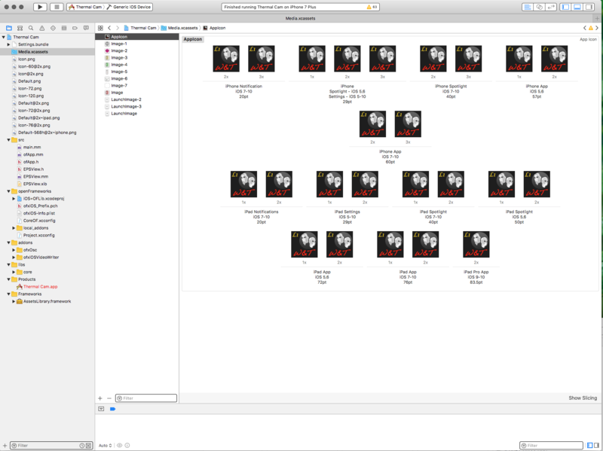Collapse the src folder
The width and height of the screenshot is (603, 451).
pyautogui.click(x=8, y=140)
